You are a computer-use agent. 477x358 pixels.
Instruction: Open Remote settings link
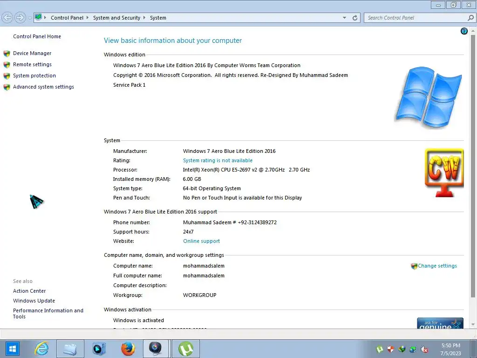tap(32, 64)
